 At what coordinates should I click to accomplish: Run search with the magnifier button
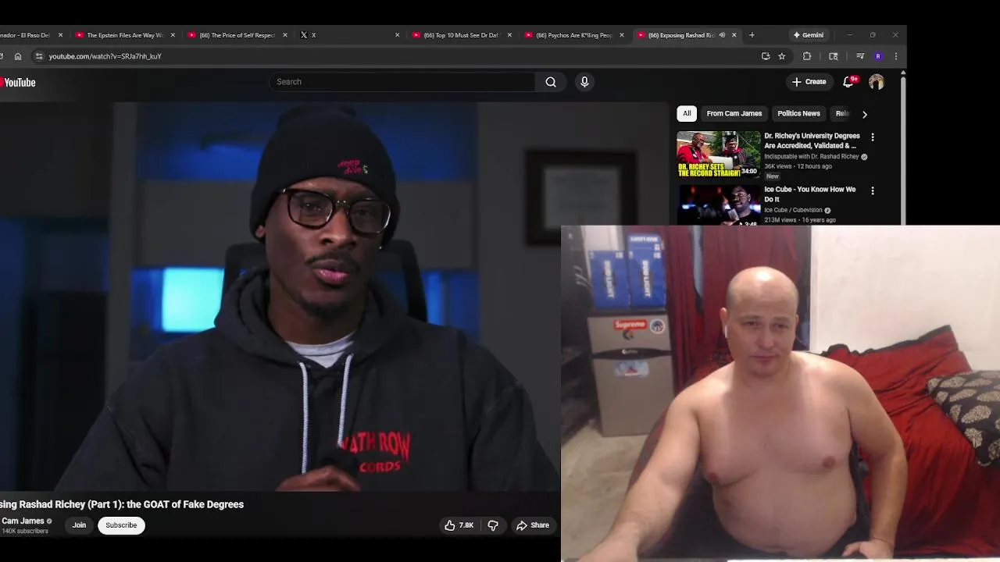[x=551, y=82]
